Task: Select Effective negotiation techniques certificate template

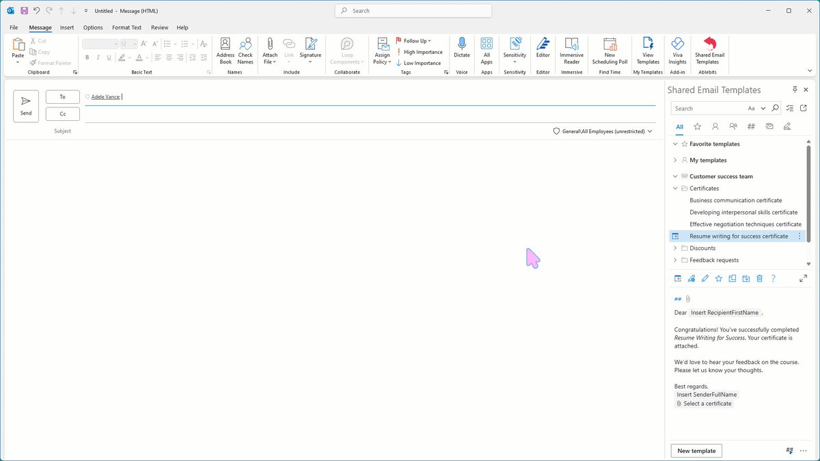Action: click(x=746, y=224)
